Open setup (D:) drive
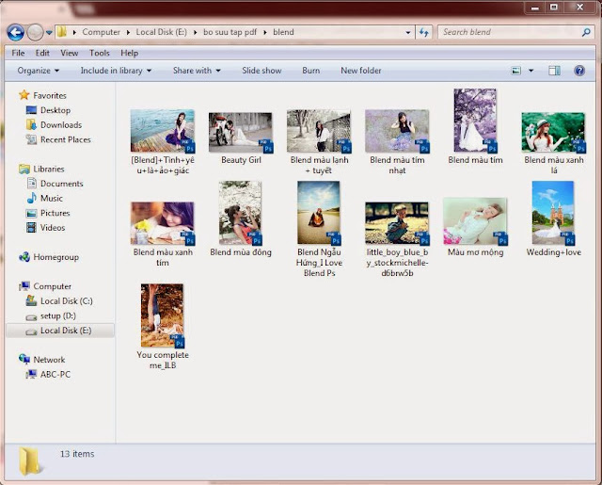Image resolution: width=602 pixels, height=485 pixels. (58, 315)
